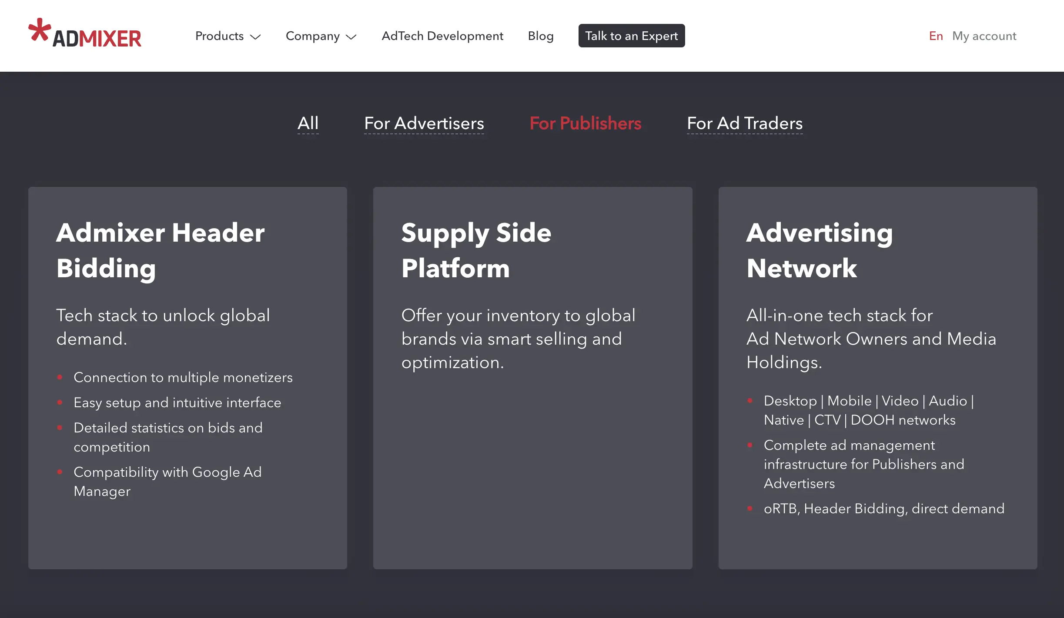Click the red asterisk in the logo
Image resolution: width=1064 pixels, height=618 pixels.
[39, 30]
